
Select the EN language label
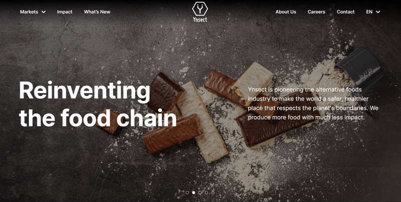(369, 11)
